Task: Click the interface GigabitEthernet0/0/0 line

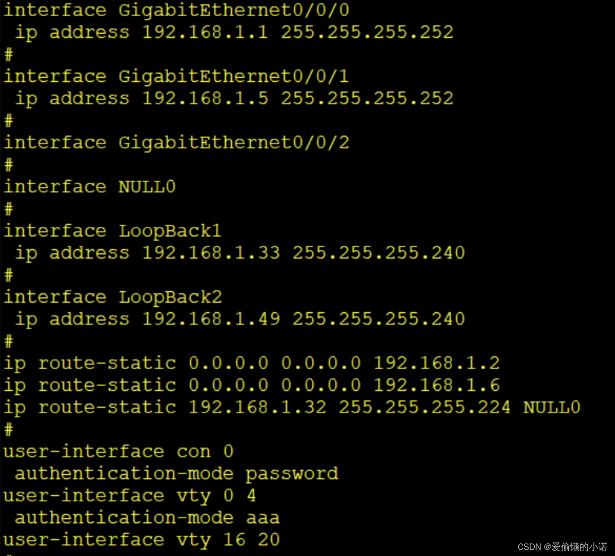Action: (177, 10)
